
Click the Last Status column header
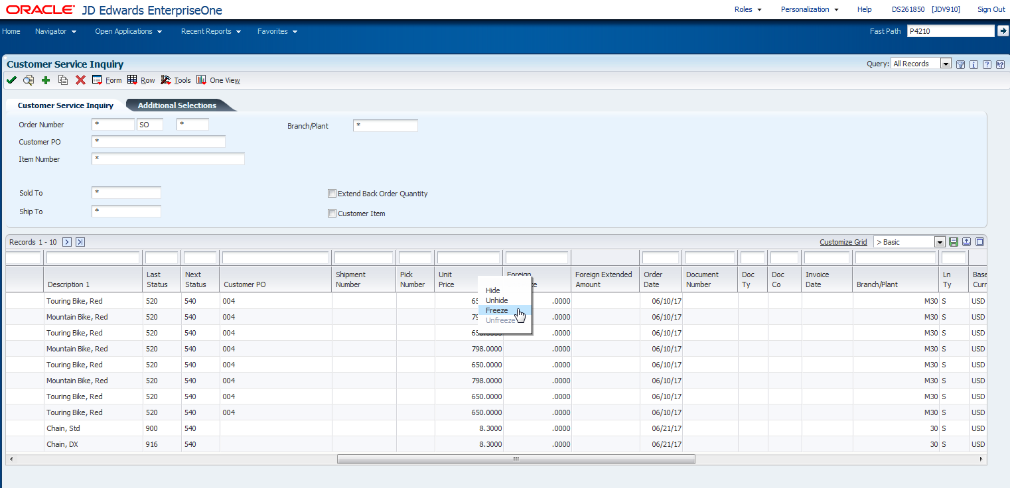(162, 279)
